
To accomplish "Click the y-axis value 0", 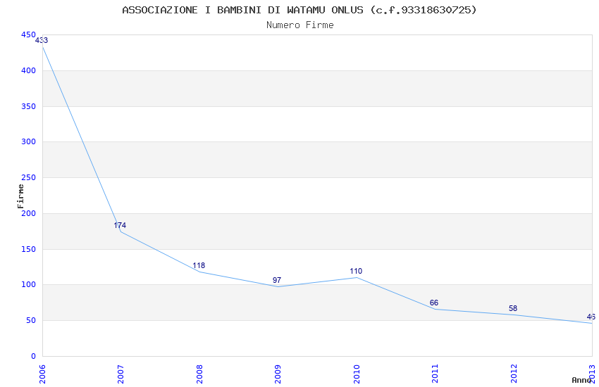I will tap(33, 356).
